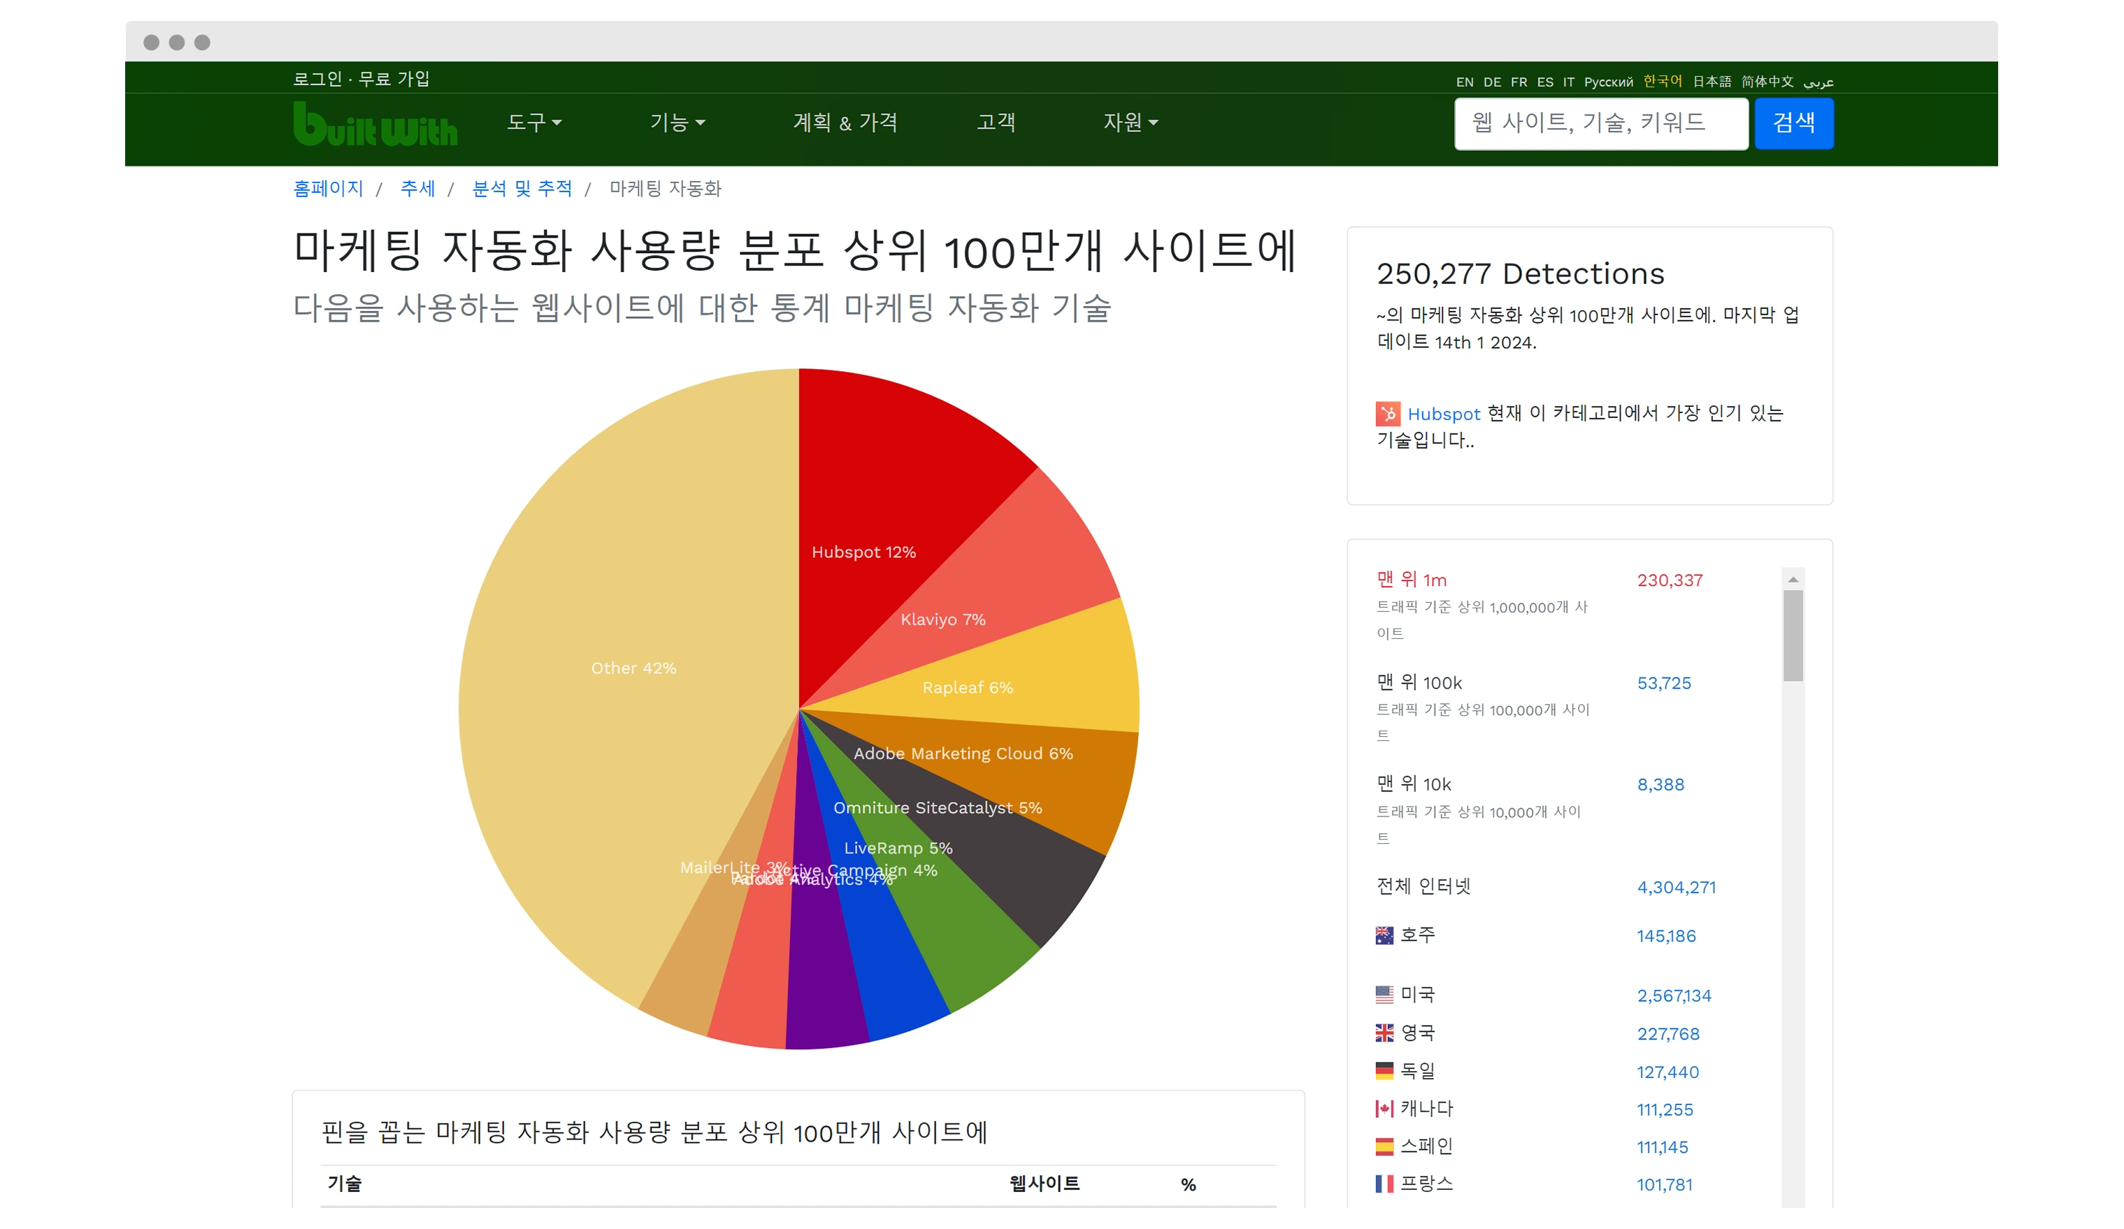
Task: Click the United States flag icon
Action: coord(1384,995)
